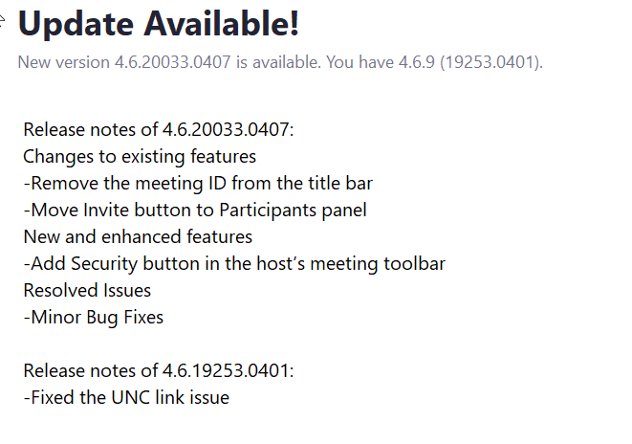Image resolution: width=632 pixels, height=444 pixels.
Task: Click the "Resolved Issues" line
Action: coord(87,290)
